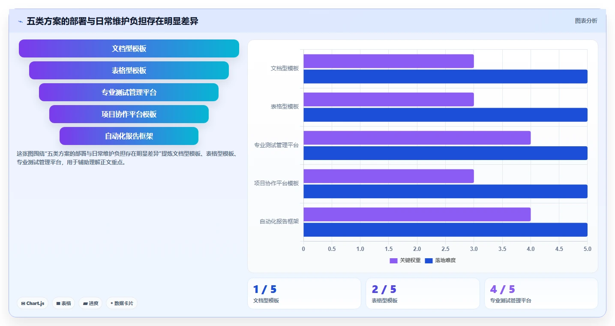
Task: Click the 文档型模板 y-axis label
Action: [285, 68]
